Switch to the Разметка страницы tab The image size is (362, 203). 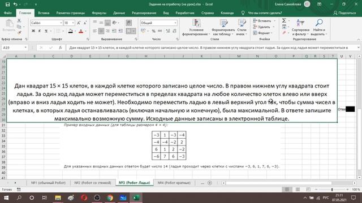tap(70, 13)
